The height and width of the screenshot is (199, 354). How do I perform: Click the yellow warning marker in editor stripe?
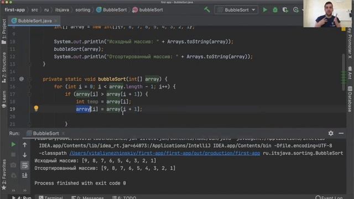pos(343,29)
